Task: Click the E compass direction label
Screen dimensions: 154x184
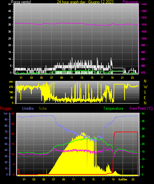Action: (x=145, y=97)
